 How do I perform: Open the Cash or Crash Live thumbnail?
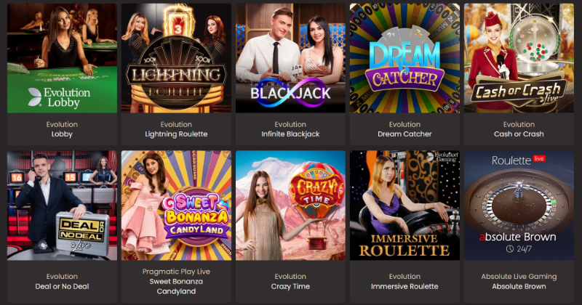519,58
